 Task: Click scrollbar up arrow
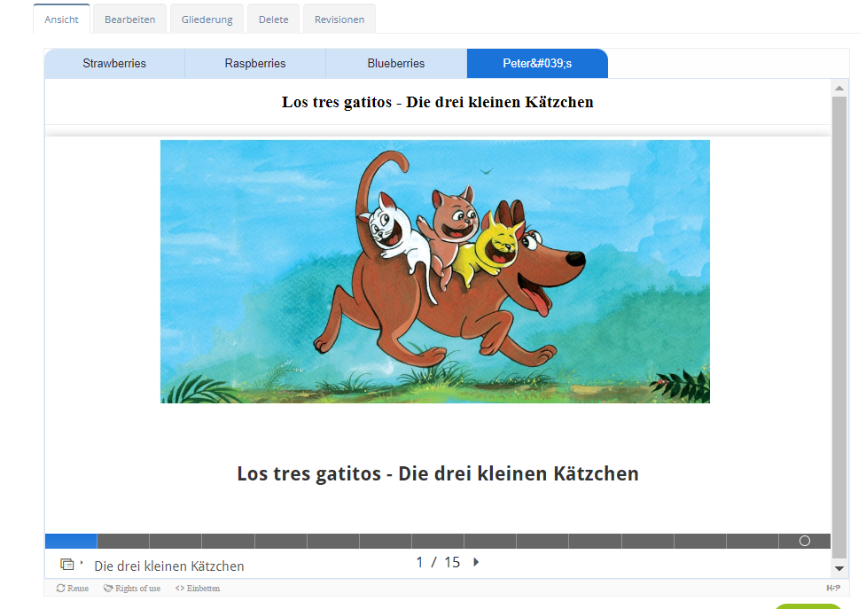point(839,89)
